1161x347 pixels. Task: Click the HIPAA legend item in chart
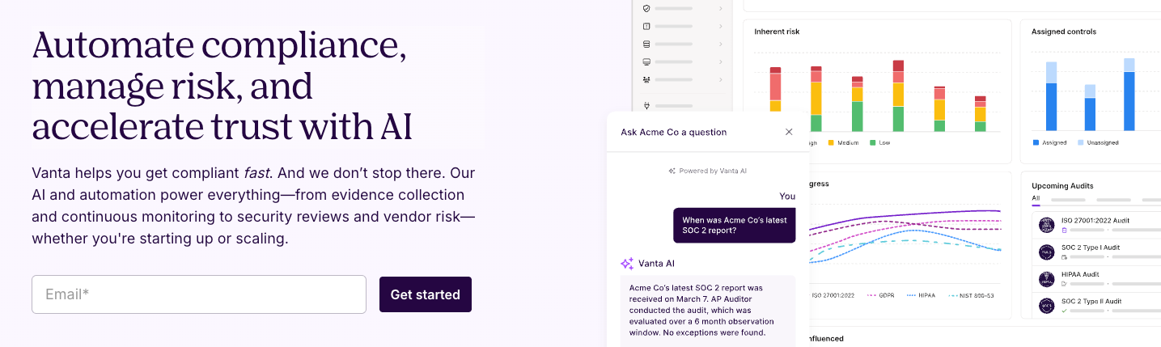pos(921,295)
